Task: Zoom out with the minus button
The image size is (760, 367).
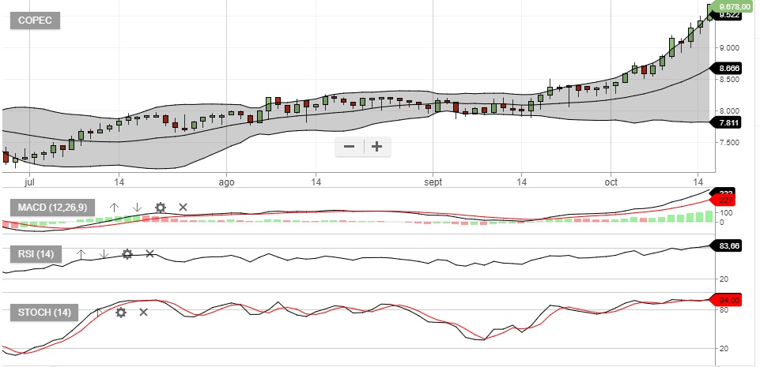Action: (x=349, y=147)
